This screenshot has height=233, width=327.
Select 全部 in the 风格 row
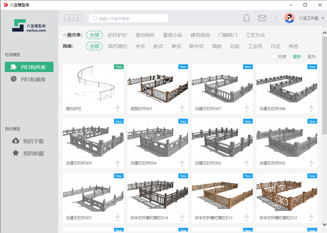94,46
